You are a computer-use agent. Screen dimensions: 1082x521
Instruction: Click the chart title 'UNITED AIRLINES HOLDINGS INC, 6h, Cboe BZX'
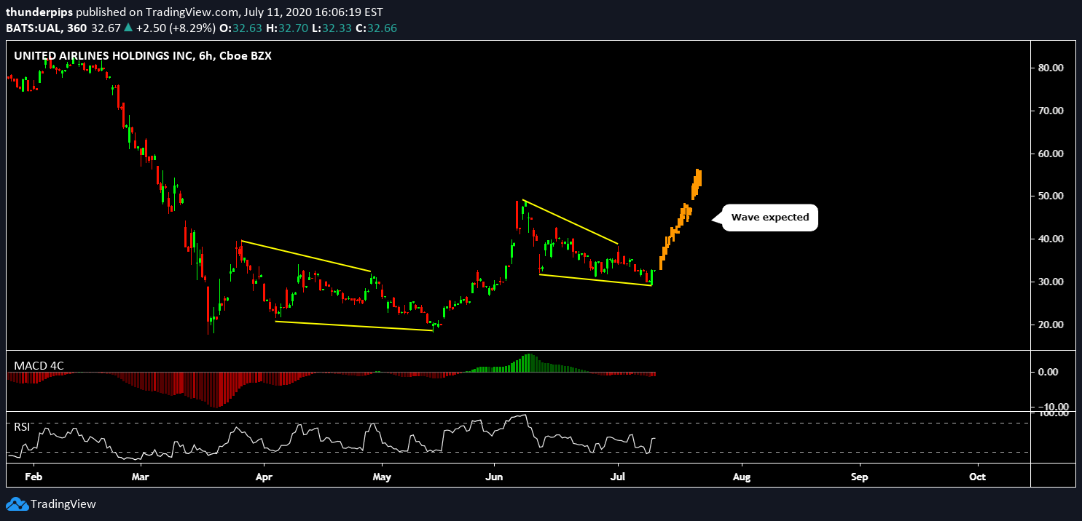pos(143,55)
